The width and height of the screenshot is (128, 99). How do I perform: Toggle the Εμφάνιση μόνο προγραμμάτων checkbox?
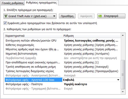[x=5, y=23]
